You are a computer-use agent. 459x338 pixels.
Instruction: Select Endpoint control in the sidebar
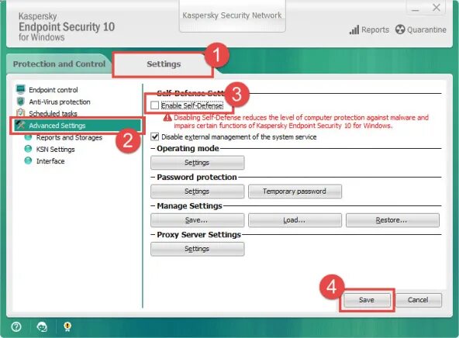tap(53, 90)
